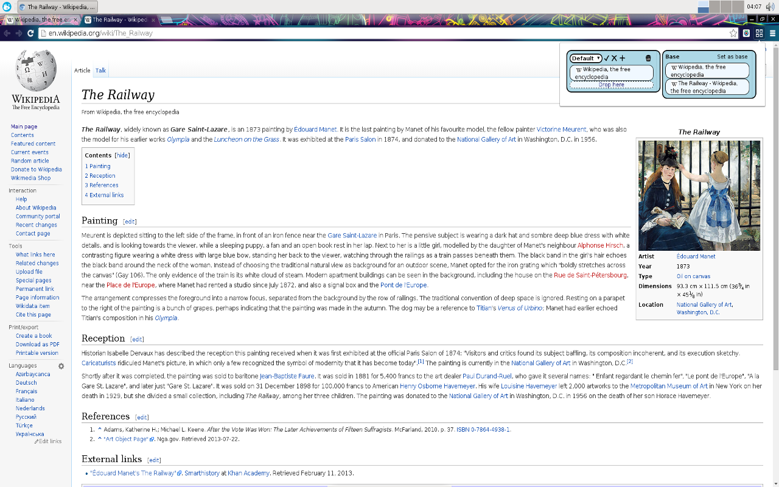The image size is (779, 487).
Task: Bookmark the page with the star icon
Action: pyautogui.click(x=733, y=33)
